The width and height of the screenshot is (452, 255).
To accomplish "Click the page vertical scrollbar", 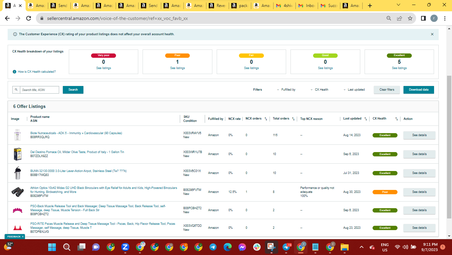I will tap(449, 147).
